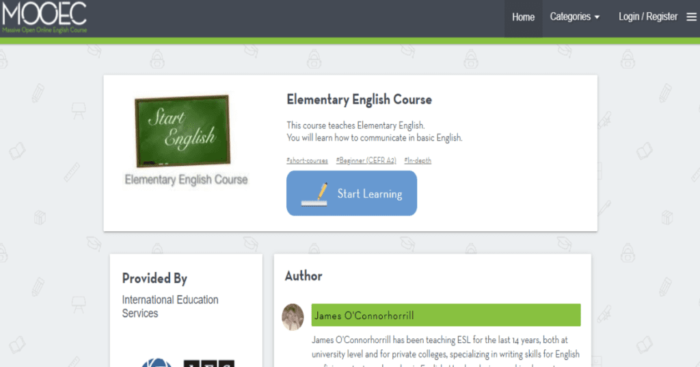Viewport: 700px width, 367px height.
Task: Click the author bio paragraph
Action: [446, 352]
